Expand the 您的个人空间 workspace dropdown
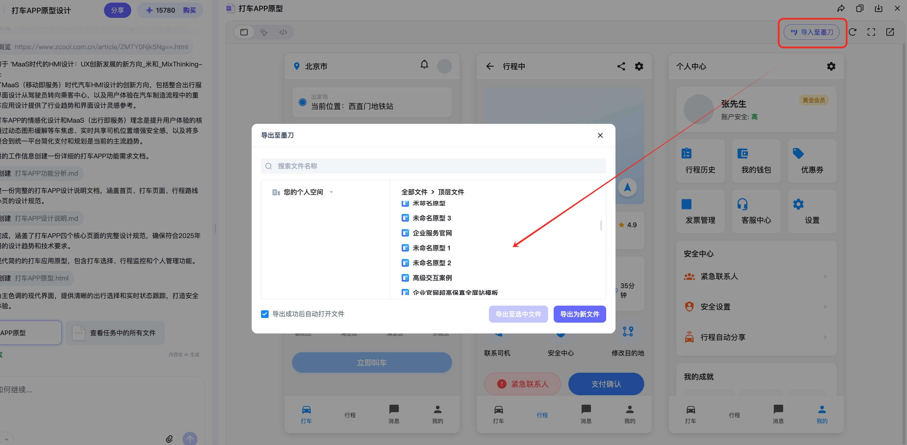907x445 pixels. click(331, 192)
